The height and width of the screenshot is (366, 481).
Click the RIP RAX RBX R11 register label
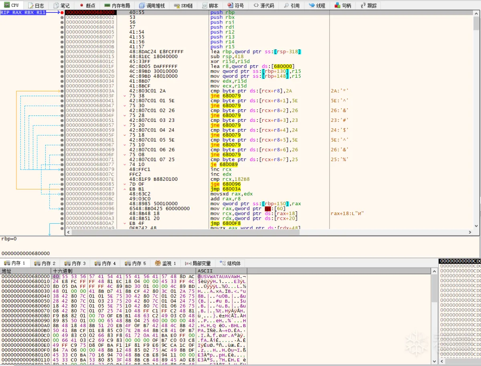click(x=23, y=12)
